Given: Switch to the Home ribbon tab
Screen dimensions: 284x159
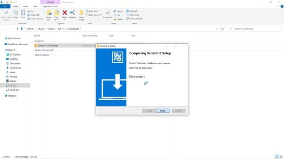Looking at the screenshot, I should coord(16,6).
